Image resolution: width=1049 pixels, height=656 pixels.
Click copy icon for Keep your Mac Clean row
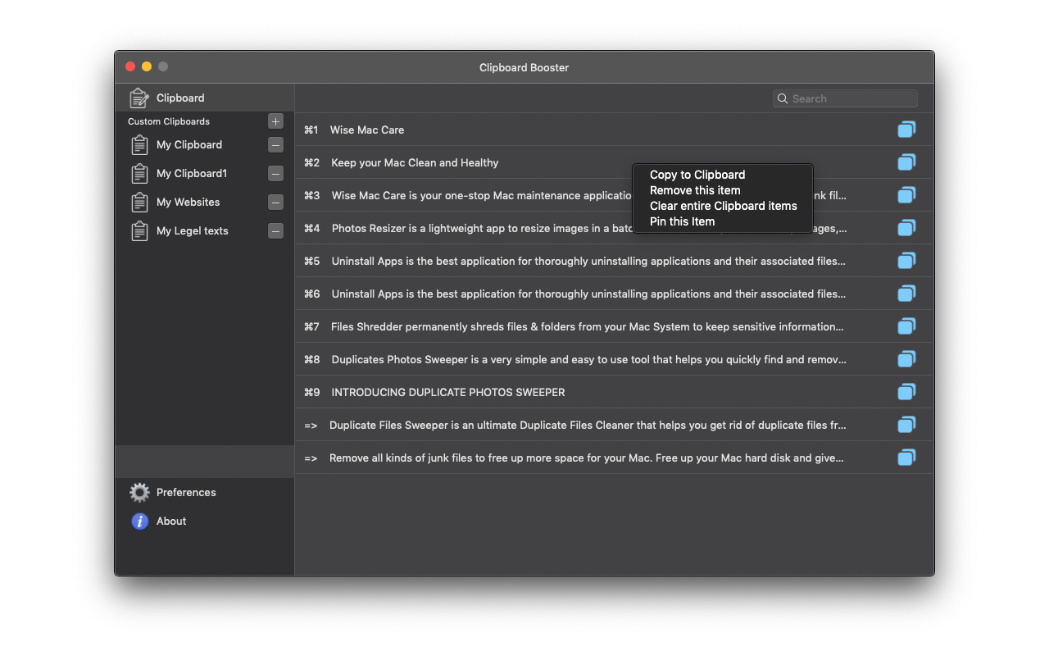coord(906,162)
